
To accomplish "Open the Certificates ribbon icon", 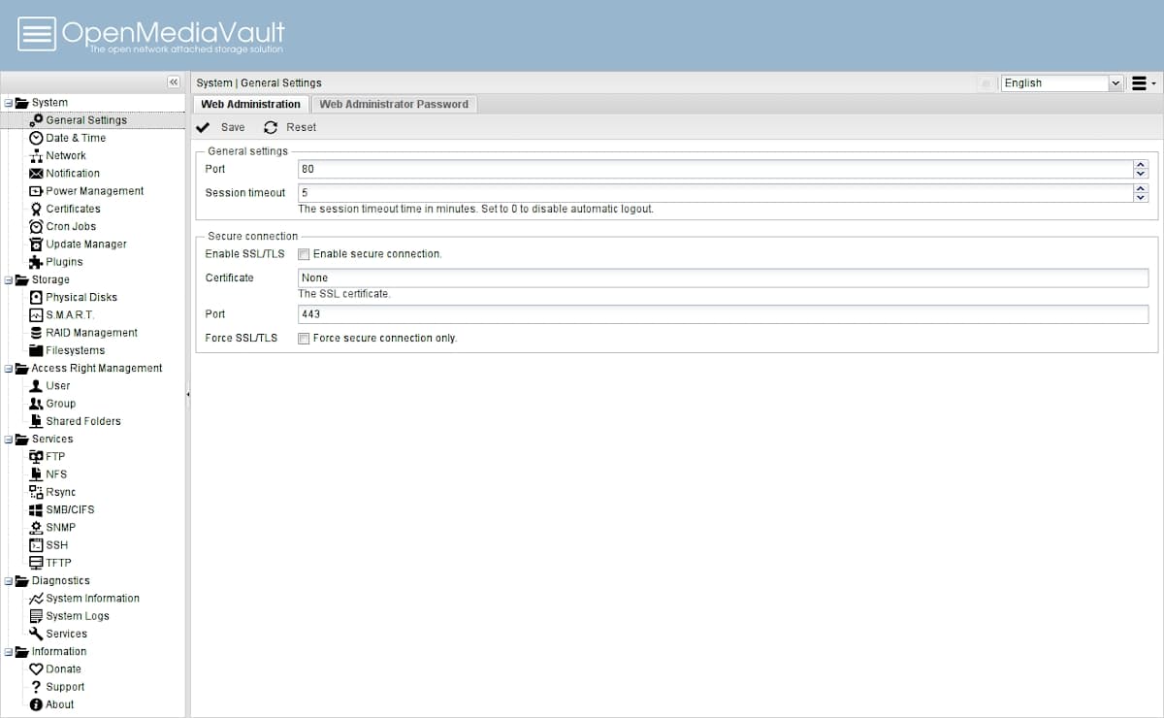I will [37, 209].
